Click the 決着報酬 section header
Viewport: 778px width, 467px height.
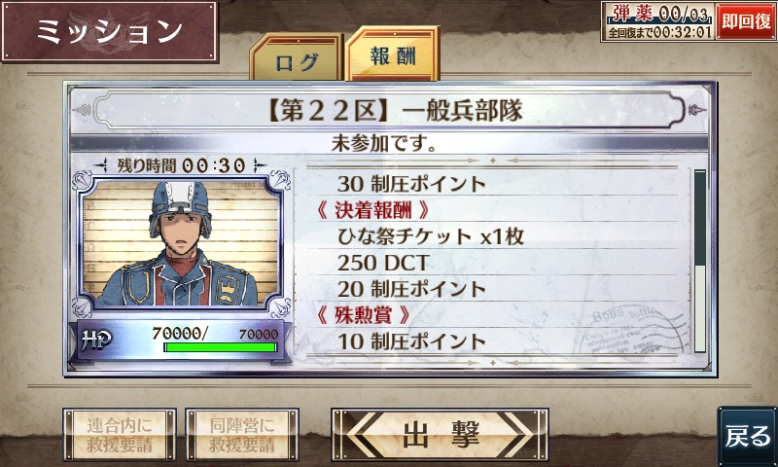pyautogui.click(x=372, y=210)
